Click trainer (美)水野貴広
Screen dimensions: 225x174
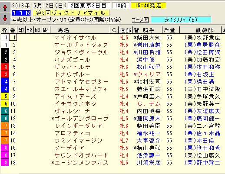coord(202,38)
